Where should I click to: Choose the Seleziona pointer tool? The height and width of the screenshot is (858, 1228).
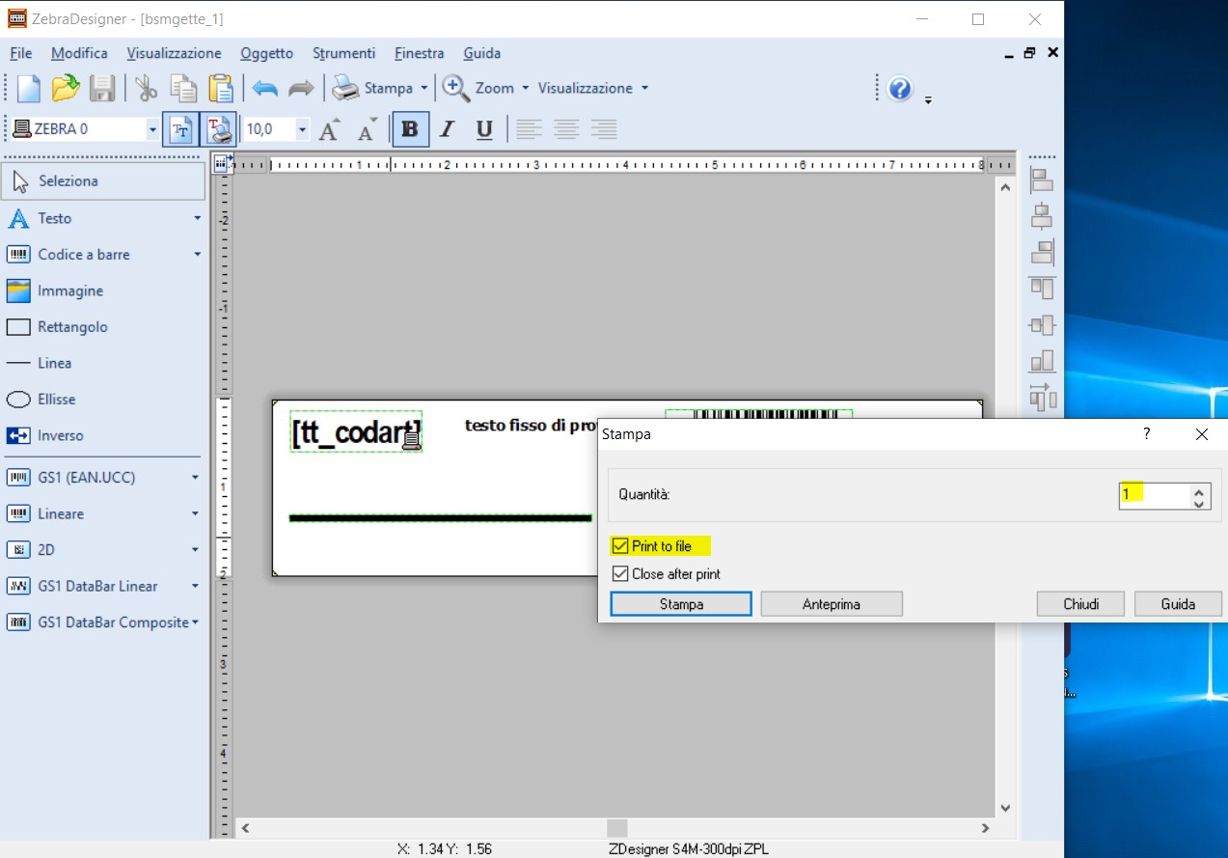[x=104, y=181]
